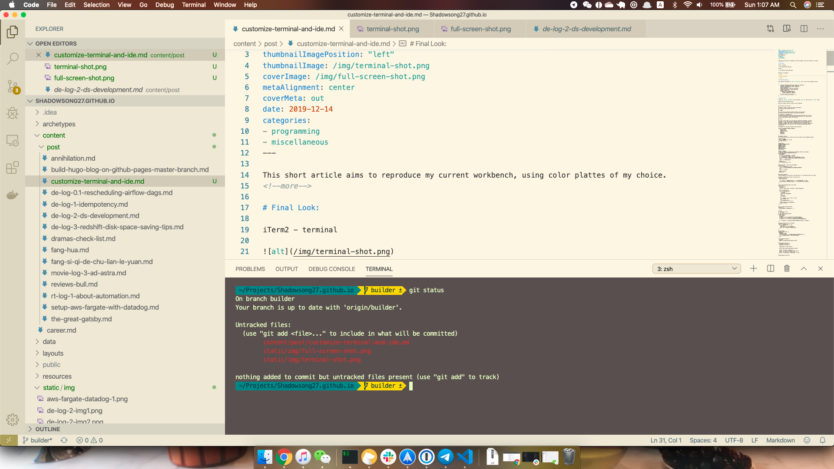
Task: Open Visual Studio Code from the Dock
Action: [465, 457]
